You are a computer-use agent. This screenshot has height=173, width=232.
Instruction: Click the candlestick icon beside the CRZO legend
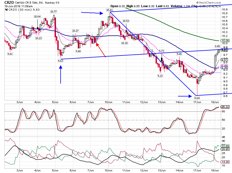point(6,10)
